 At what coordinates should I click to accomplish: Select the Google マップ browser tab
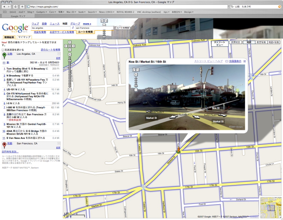tap(18, 16)
